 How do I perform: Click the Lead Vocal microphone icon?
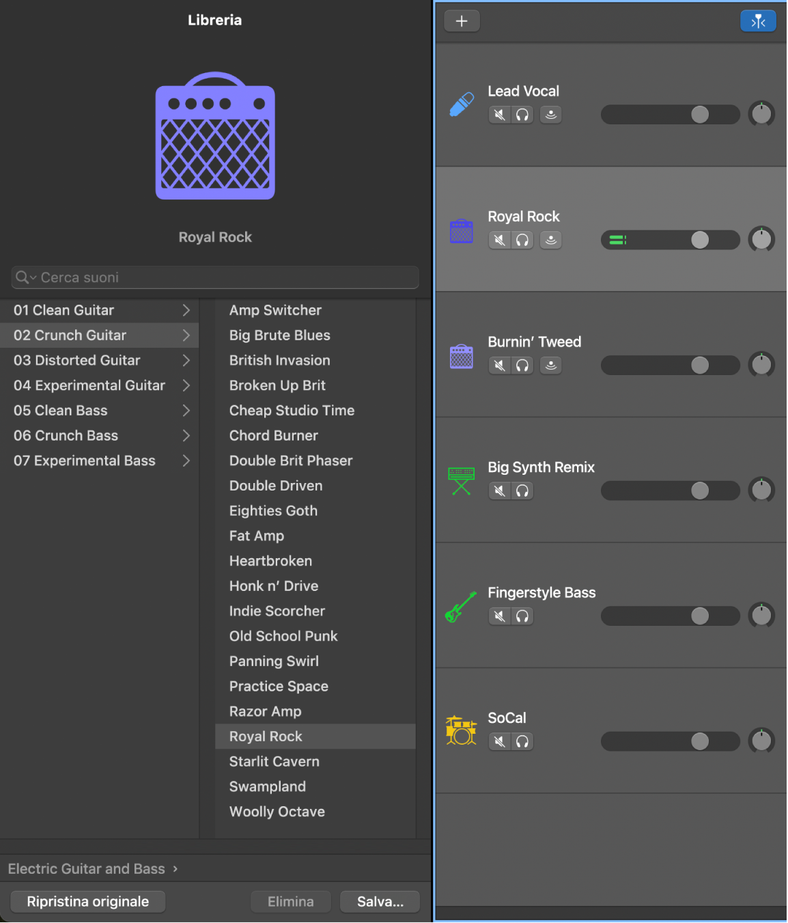click(462, 105)
